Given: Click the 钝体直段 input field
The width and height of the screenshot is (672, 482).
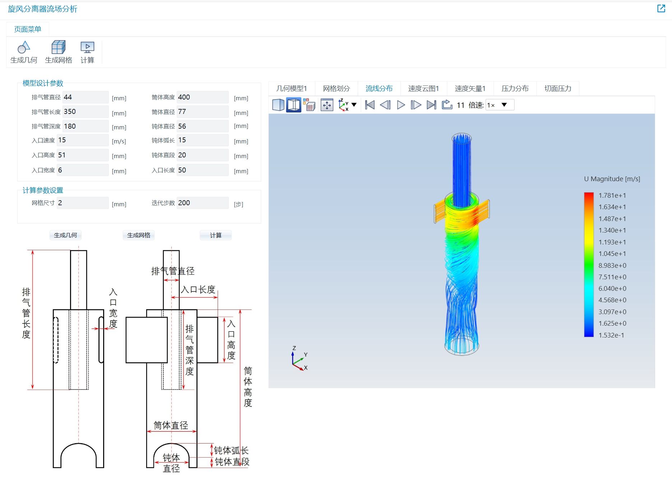Looking at the screenshot, I should pyautogui.click(x=203, y=155).
